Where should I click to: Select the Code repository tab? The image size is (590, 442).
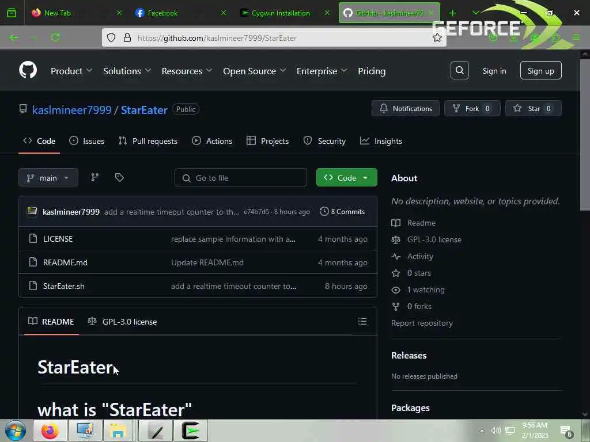coord(39,141)
